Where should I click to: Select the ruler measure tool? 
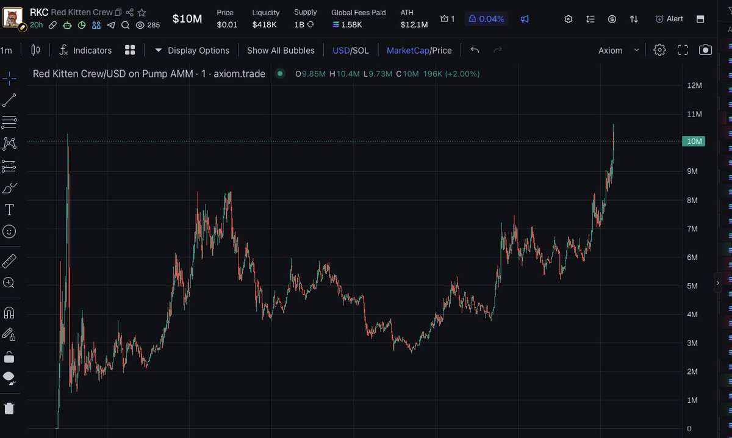click(x=9, y=261)
